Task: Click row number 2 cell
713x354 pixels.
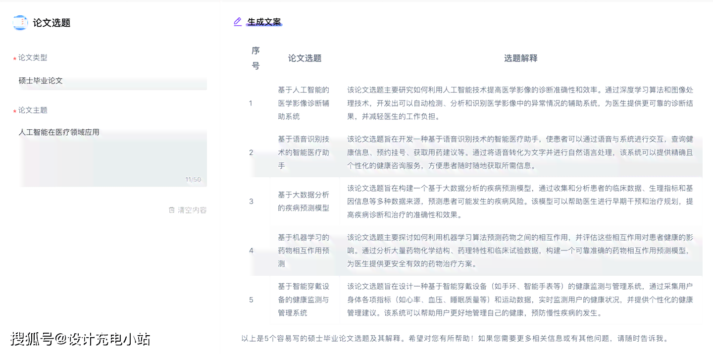Action: tap(251, 152)
